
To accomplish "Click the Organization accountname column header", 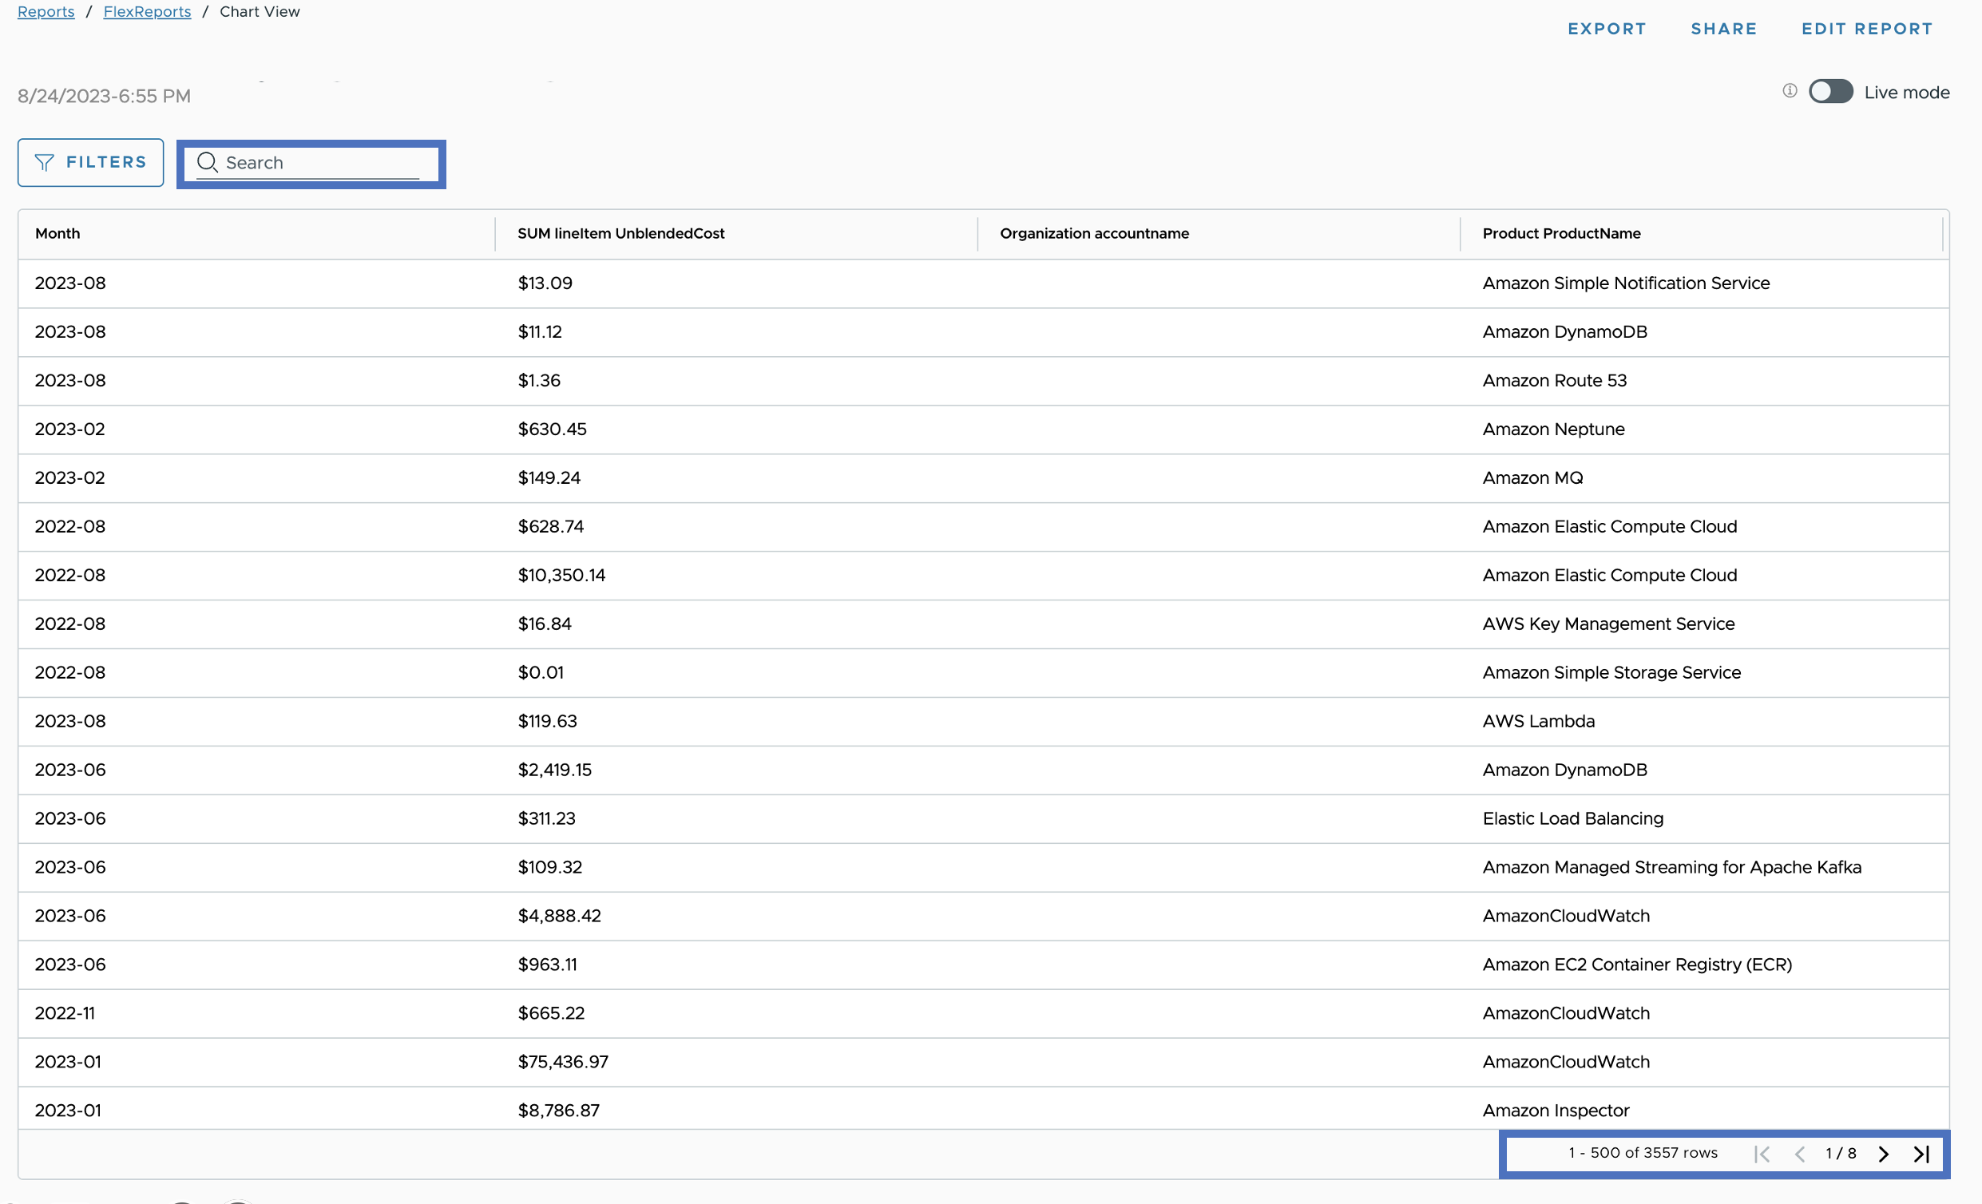I will (1094, 233).
